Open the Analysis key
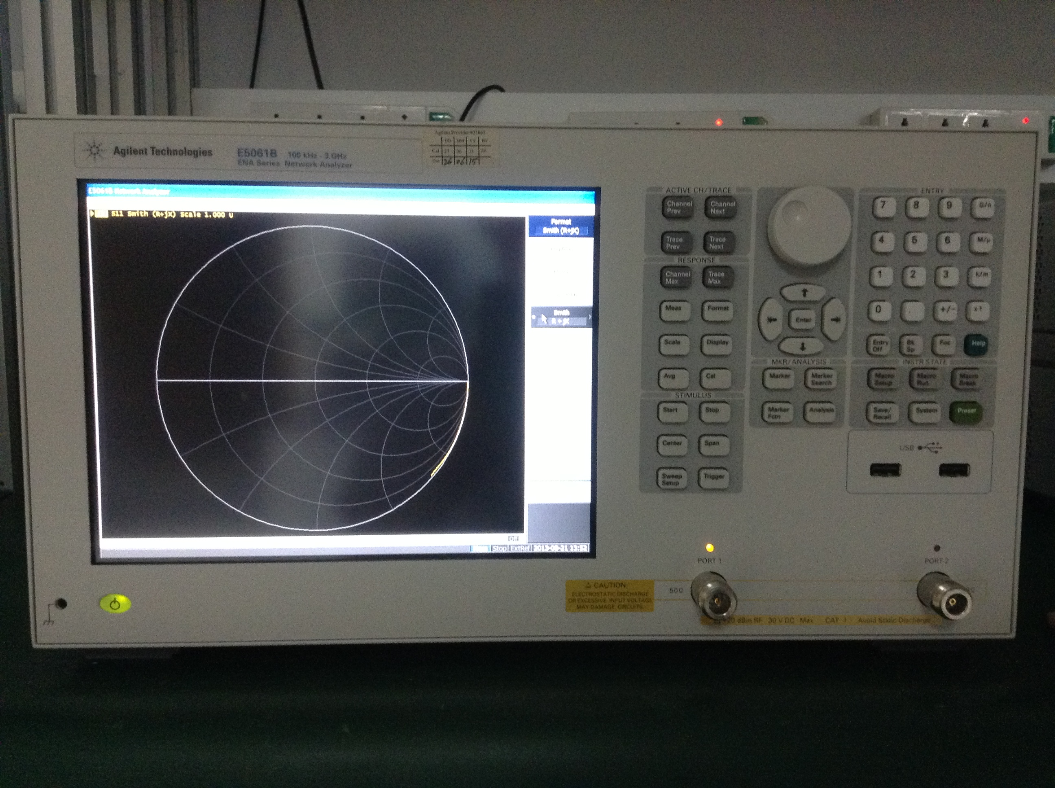Image resolution: width=1055 pixels, height=788 pixels. tap(820, 413)
